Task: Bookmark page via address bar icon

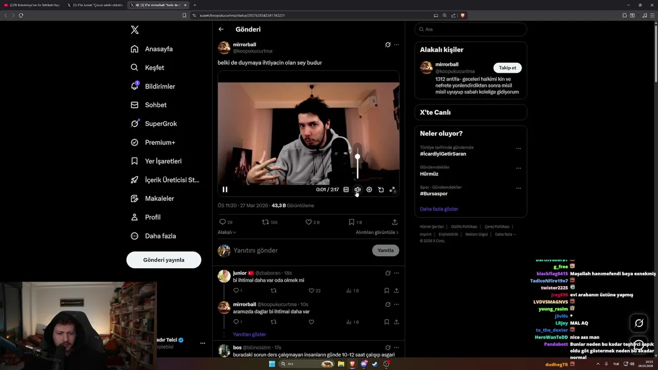Action: (184, 15)
